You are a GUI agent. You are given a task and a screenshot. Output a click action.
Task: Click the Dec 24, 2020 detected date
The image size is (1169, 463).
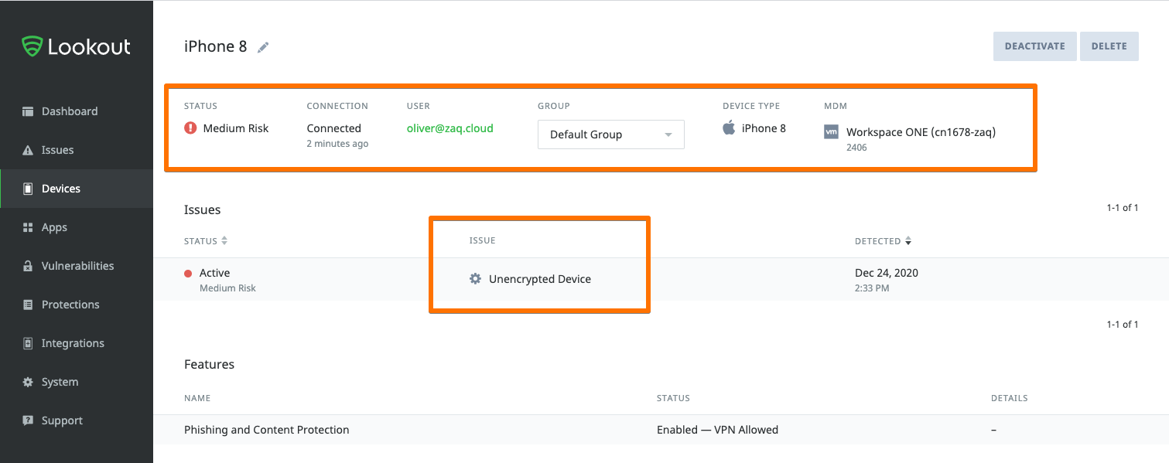tap(887, 273)
